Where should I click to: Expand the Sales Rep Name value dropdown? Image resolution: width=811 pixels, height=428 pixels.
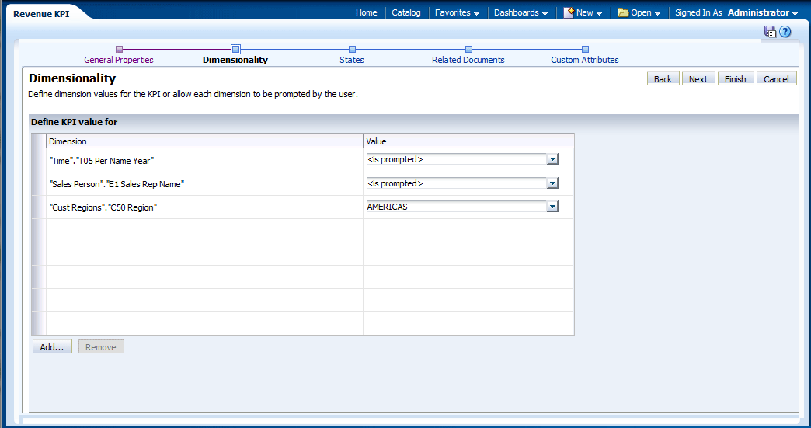(552, 183)
